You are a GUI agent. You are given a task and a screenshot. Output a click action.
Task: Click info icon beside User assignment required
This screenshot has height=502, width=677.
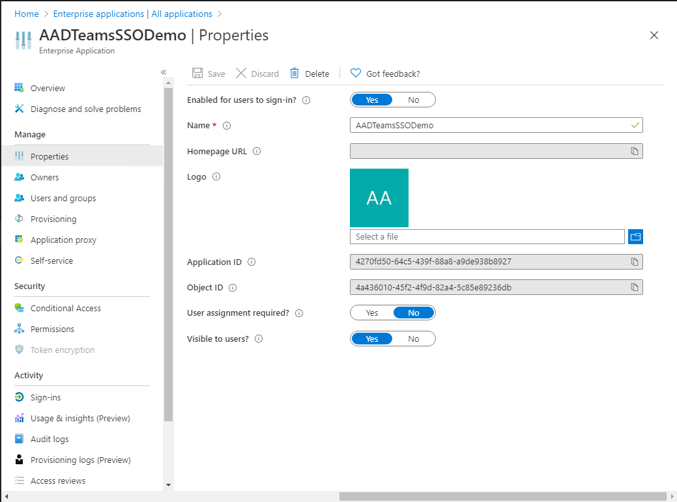pyautogui.click(x=299, y=313)
